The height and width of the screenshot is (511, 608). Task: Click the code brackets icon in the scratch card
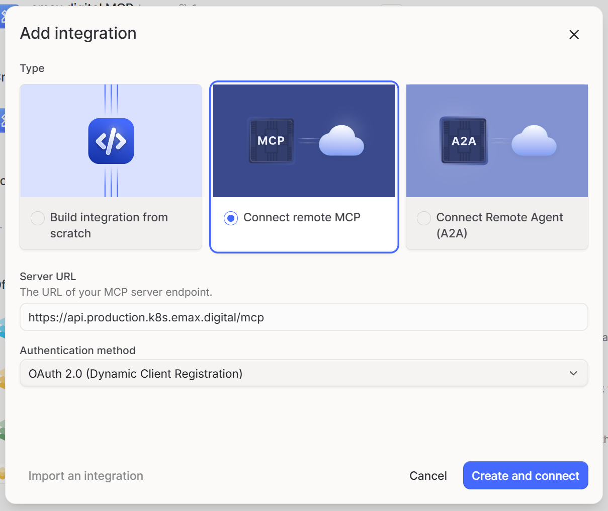tap(111, 141)
